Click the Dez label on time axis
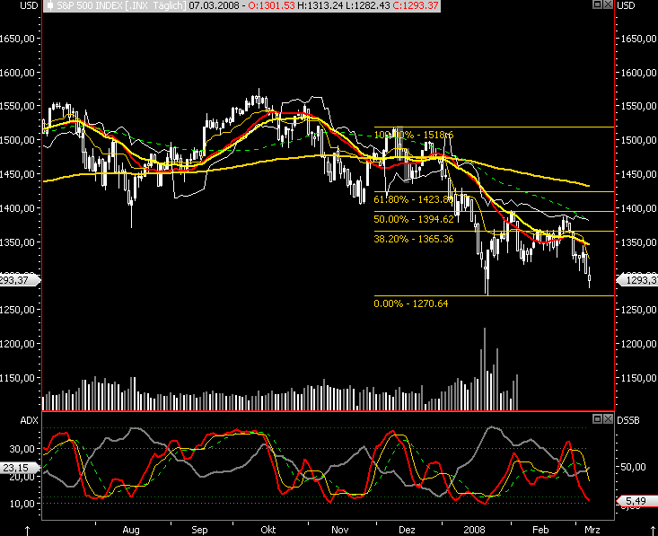 [x=407, y=530]
